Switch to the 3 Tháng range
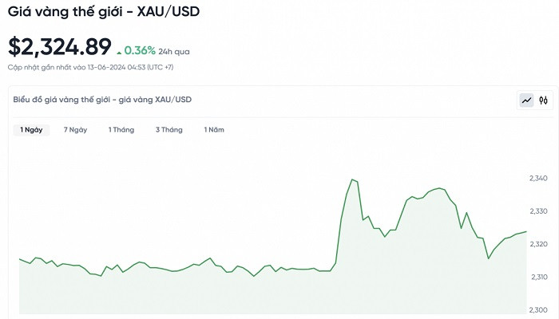 [169, 129]
